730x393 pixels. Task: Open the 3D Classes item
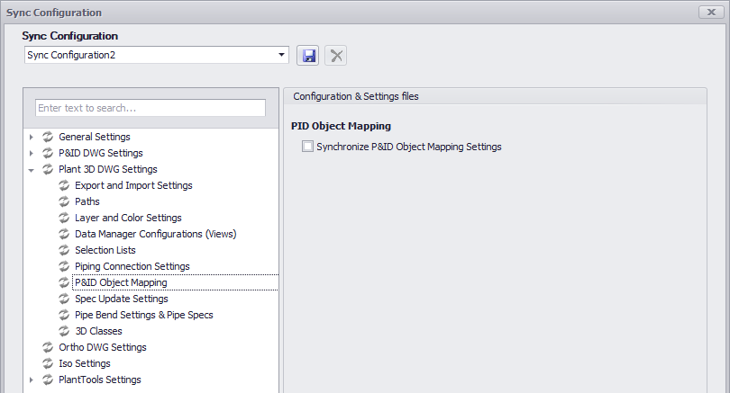coord(99,331)
